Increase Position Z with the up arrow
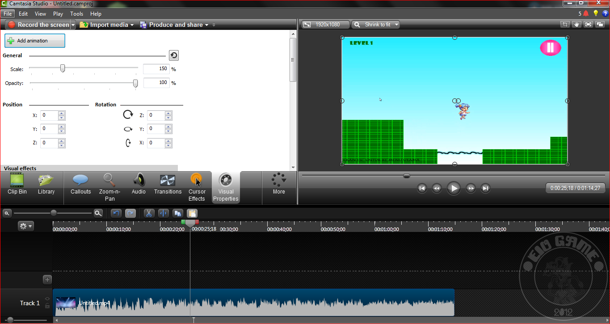Viewport: 610px width, 324px height. 62,141
